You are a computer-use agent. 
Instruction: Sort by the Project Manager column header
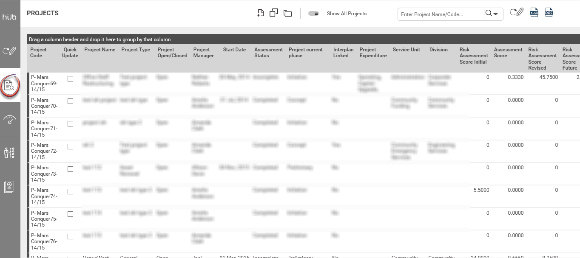[203, 53]
